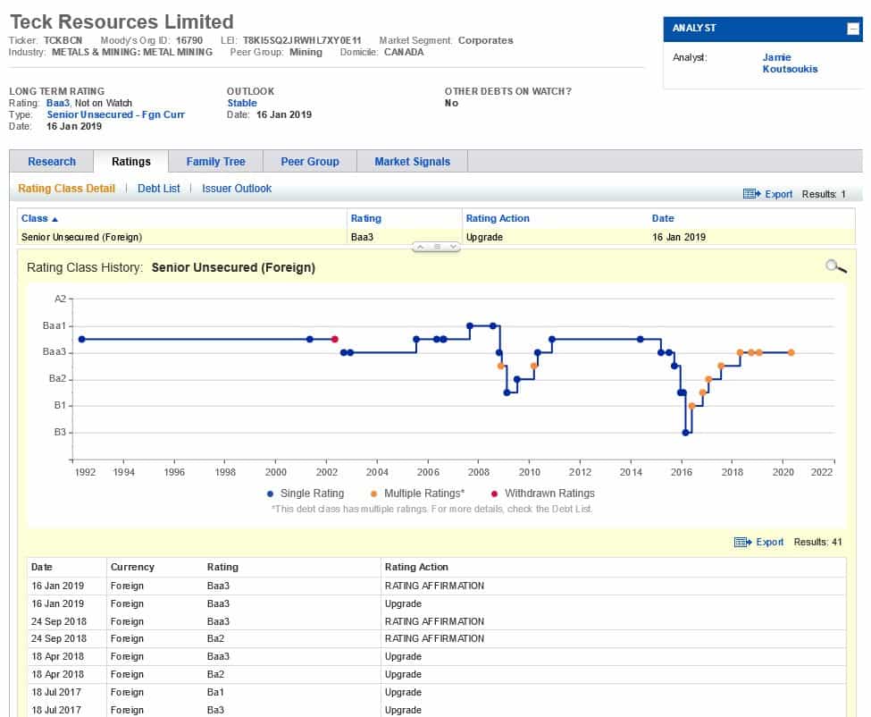Click the grip handle between the splitter chevrons
Viewport: 871px width, 717px height.
tap(437, 247)
